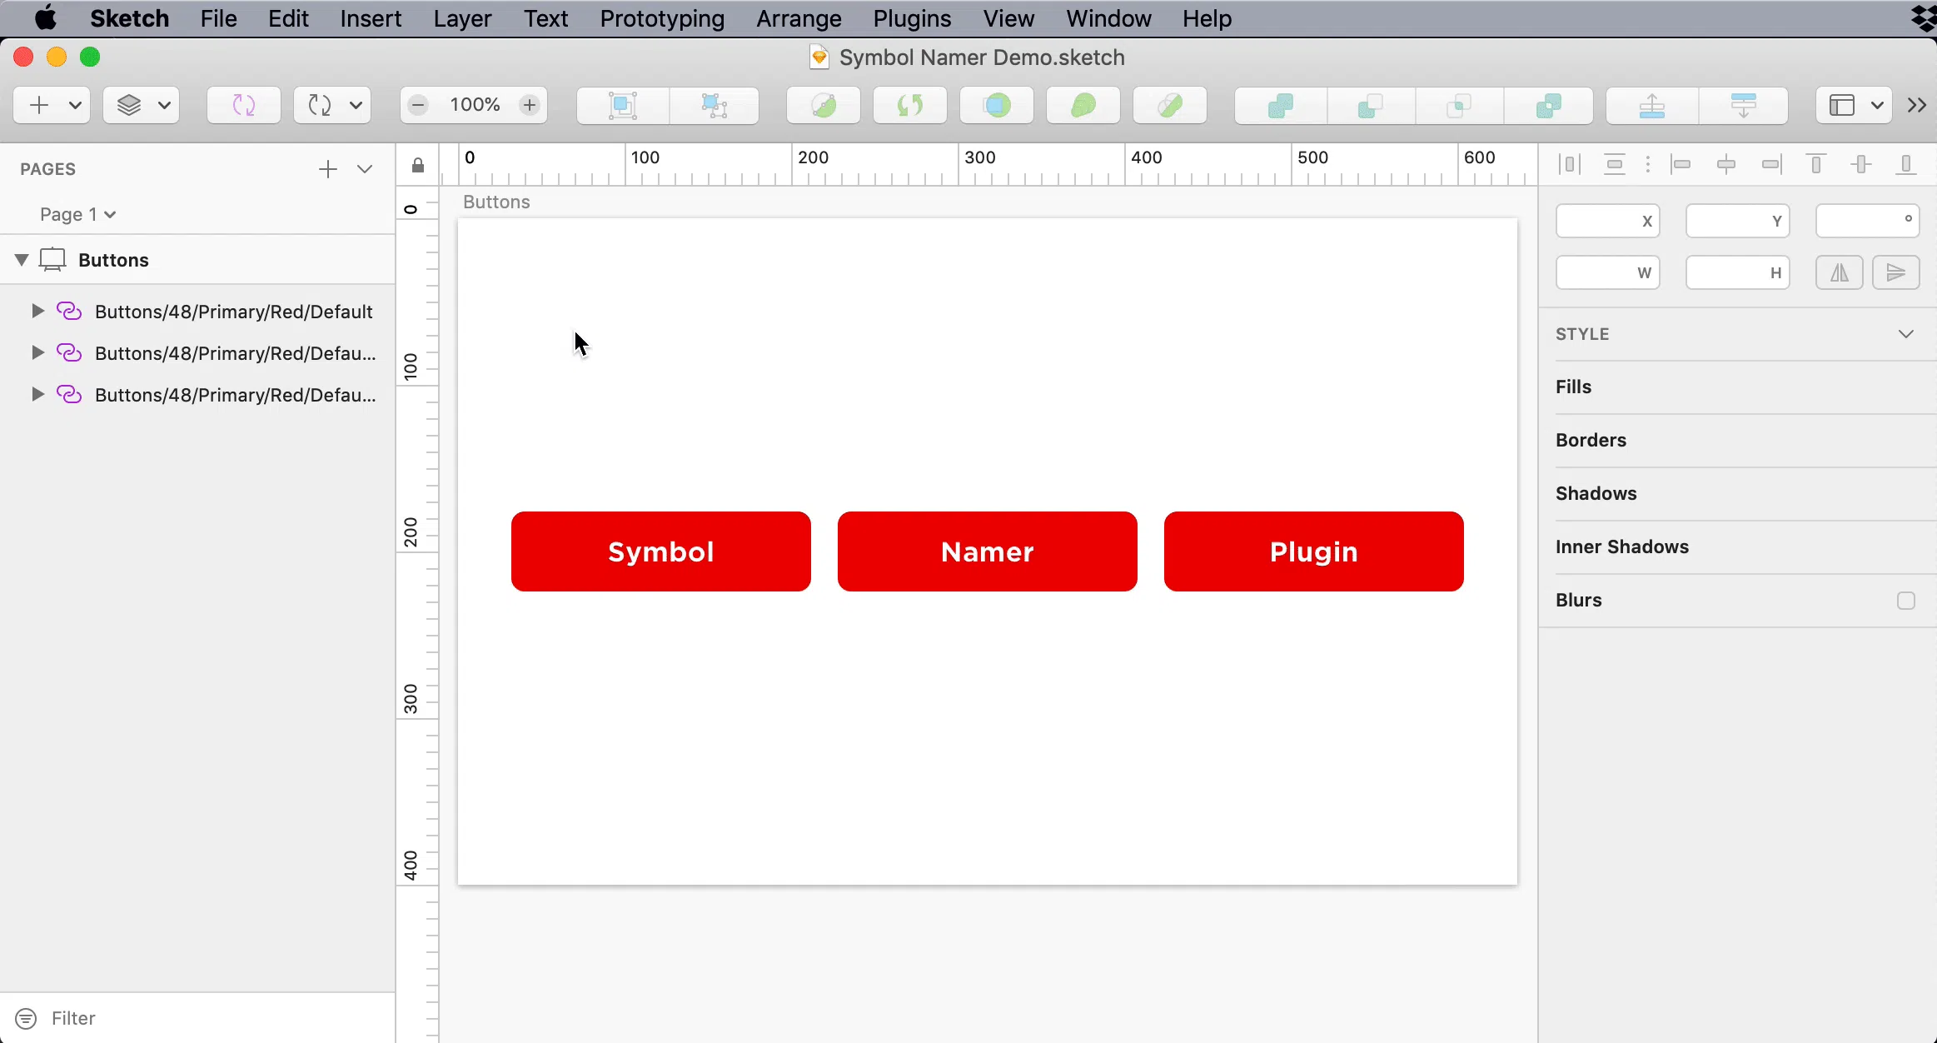This screenshot has height=1043, width=1937.
Task: Click the Edit shape toolbar icon
Action: [824, 105]
